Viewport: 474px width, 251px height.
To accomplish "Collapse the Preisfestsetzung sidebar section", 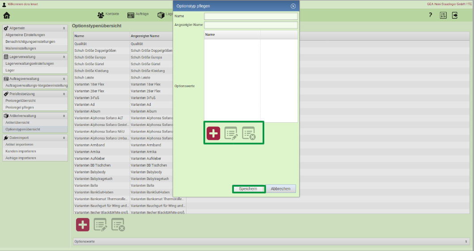I will (x=64, y=94).
